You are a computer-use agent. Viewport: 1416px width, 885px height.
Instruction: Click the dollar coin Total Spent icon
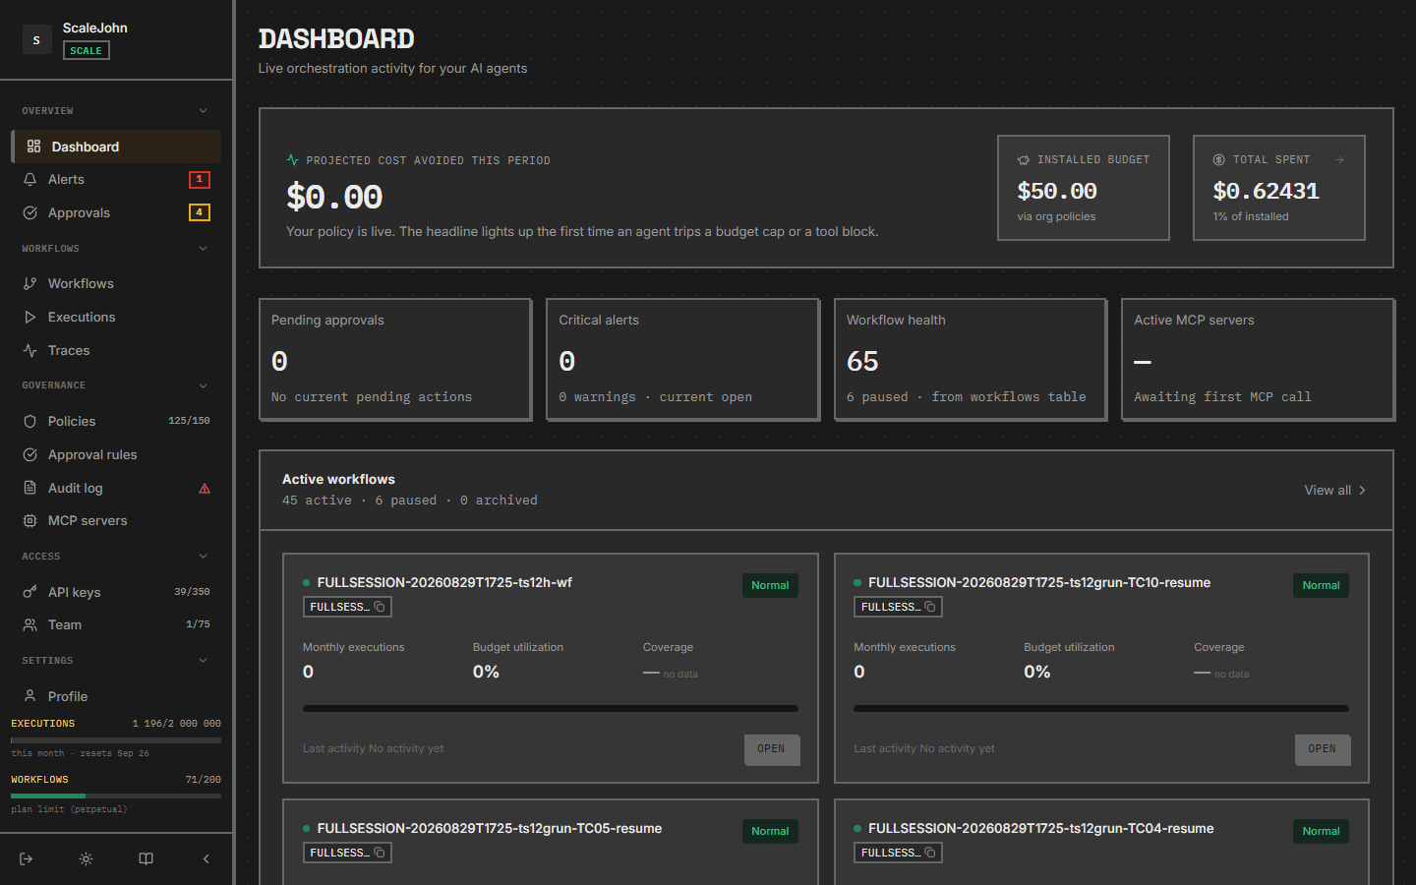click(1219, 159)
